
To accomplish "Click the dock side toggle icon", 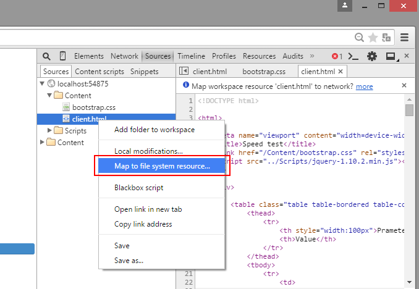I will point(391,57).
